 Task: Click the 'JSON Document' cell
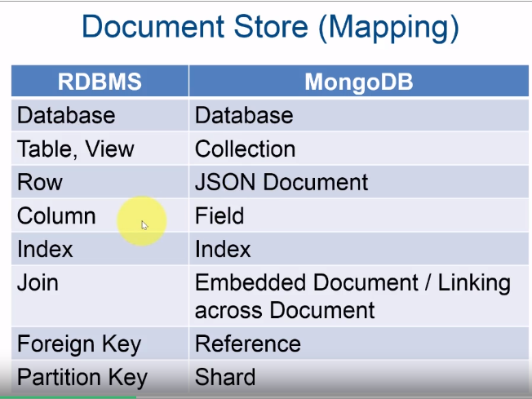click(359, 181)
